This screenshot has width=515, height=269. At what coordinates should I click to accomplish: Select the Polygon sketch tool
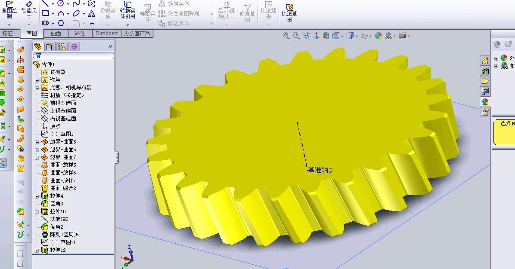[x=61, y=23]
